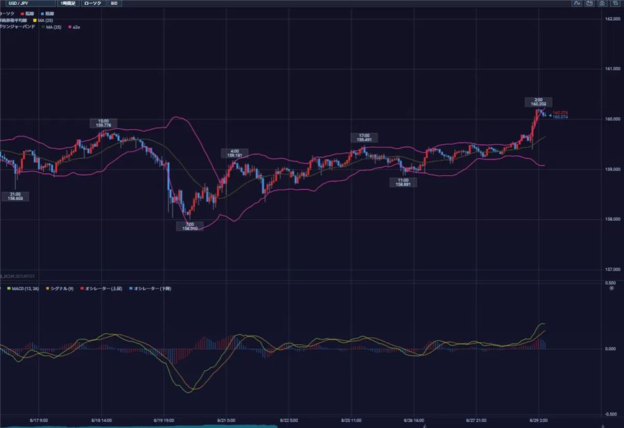Click the 8/17 9:00 time axis label

39,420
